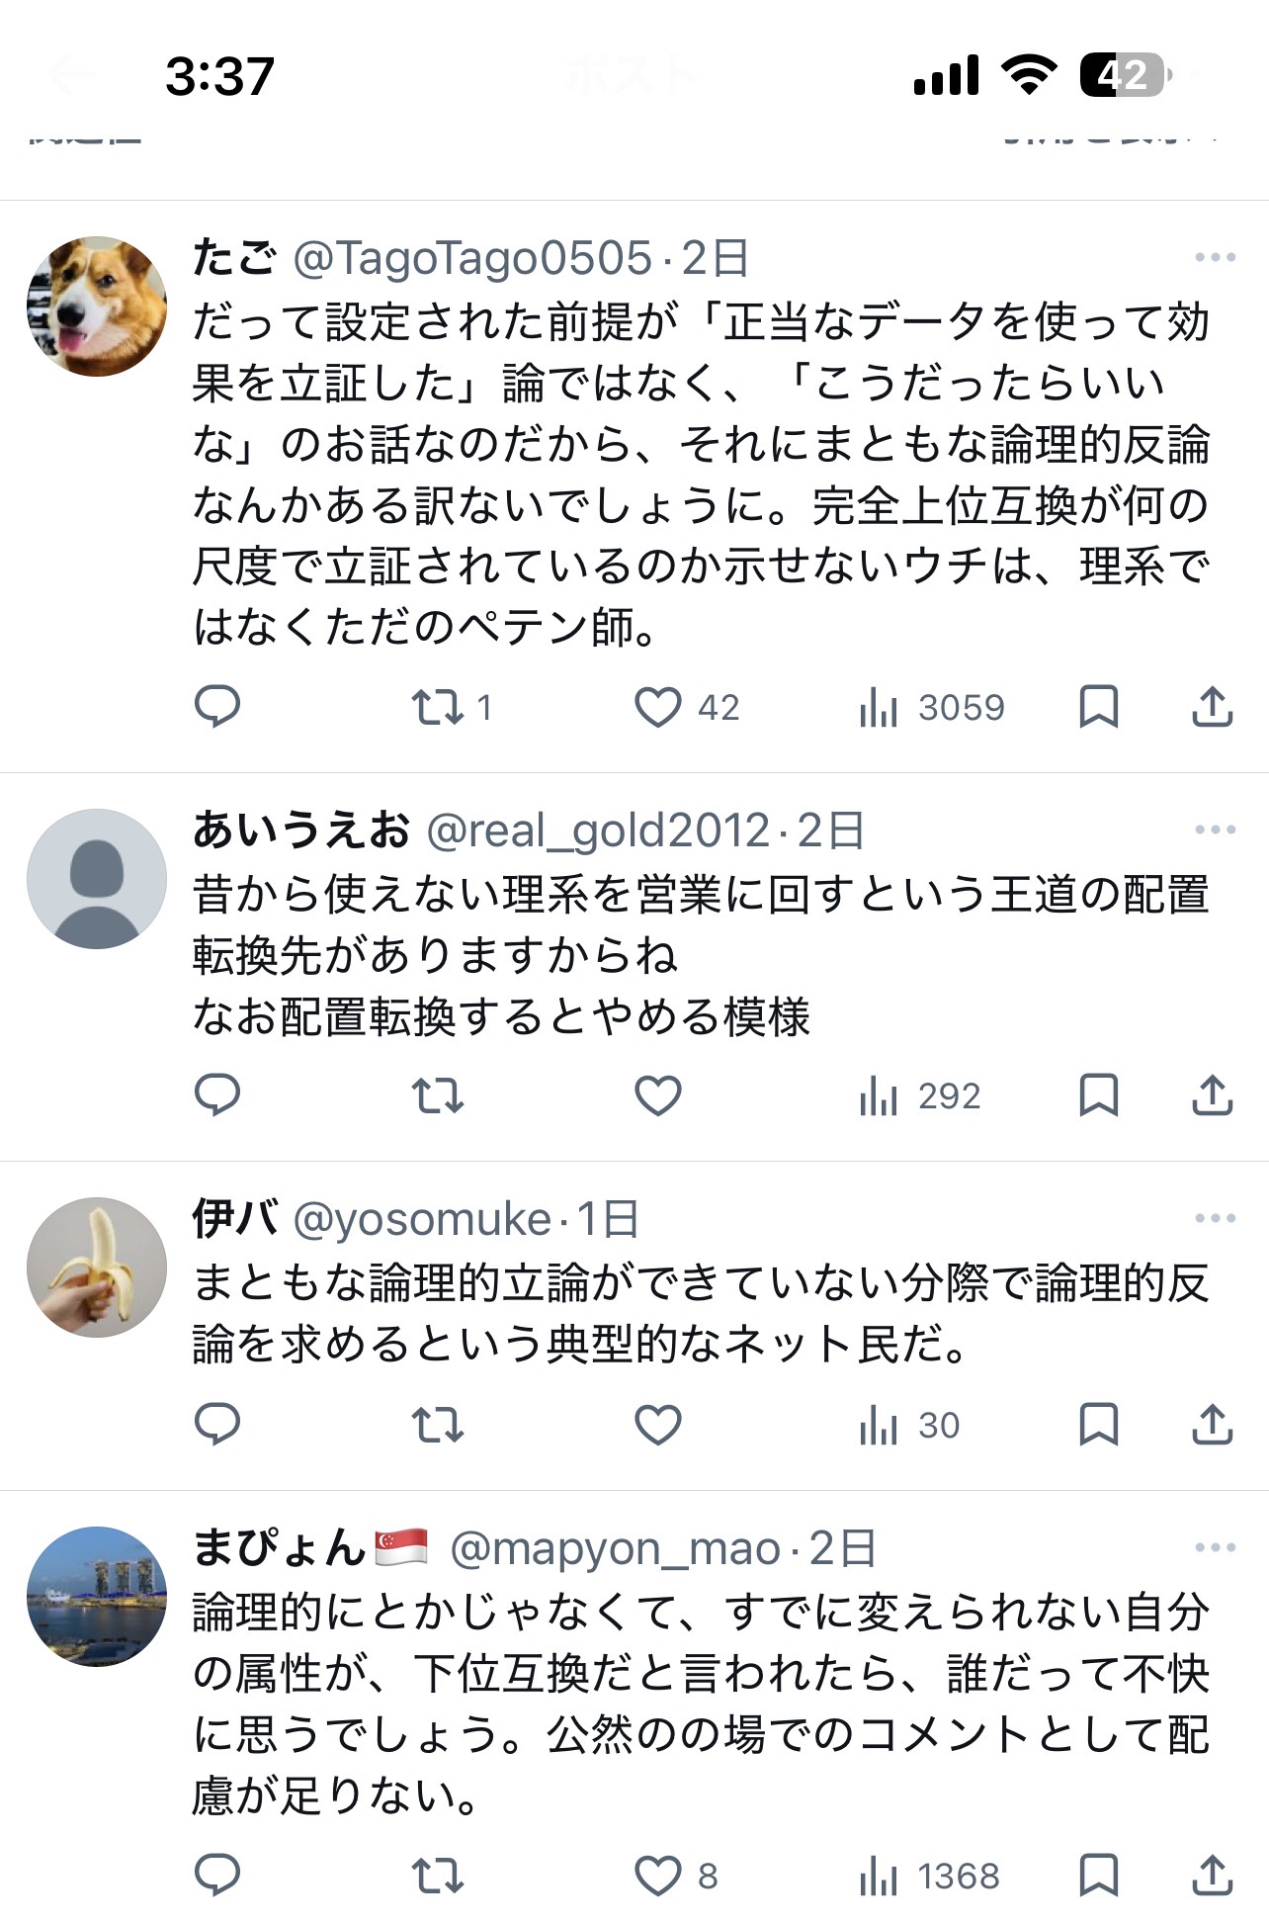Viewport: 1269px width, 1925px height.
Task: Bookmark the tweet by @real_gold2012
Action: coord(1098,1095)
